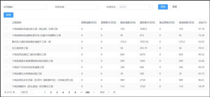Screen dimensions: 210x97
Task: Open the 投资状态 dropdown
Action: point(135,7)
